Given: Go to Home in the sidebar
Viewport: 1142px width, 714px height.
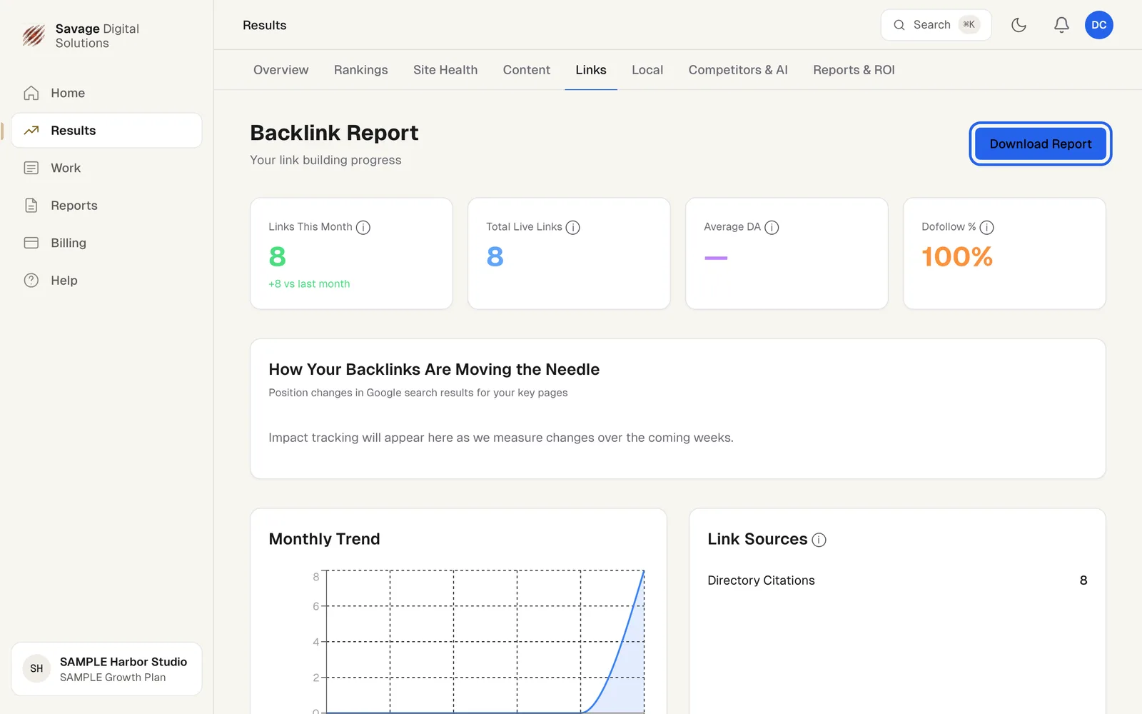Looking at the screenshot, I should (x=106, y=93).
